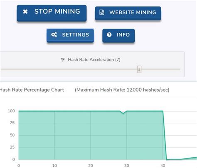
Task: Click the 20 label on chart x-axis
Action: [91, 166]
